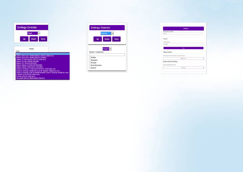Open the Panel settings selector dropdown

pos(34,33)
